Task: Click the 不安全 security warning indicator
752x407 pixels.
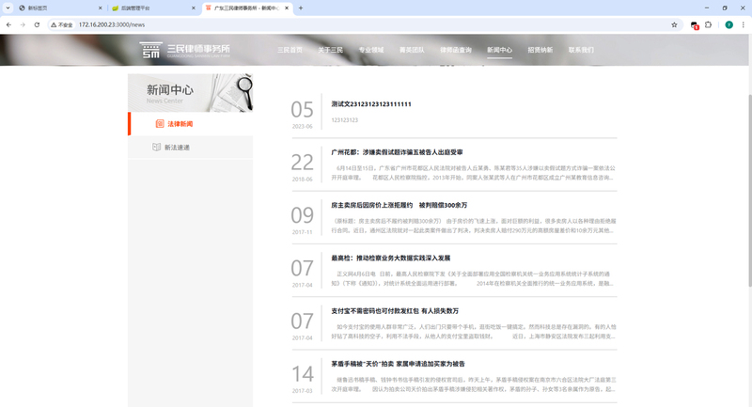Action: [x=62, y=24]
